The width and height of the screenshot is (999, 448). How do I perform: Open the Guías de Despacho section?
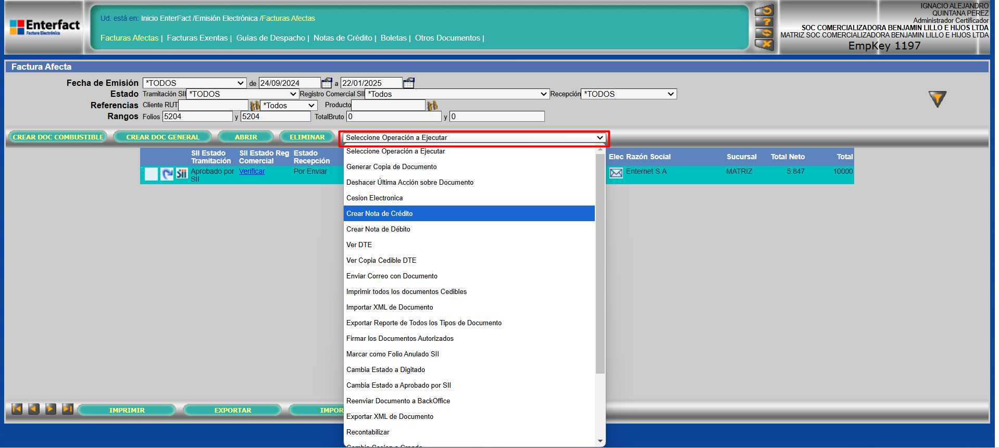tap(270, 38)
